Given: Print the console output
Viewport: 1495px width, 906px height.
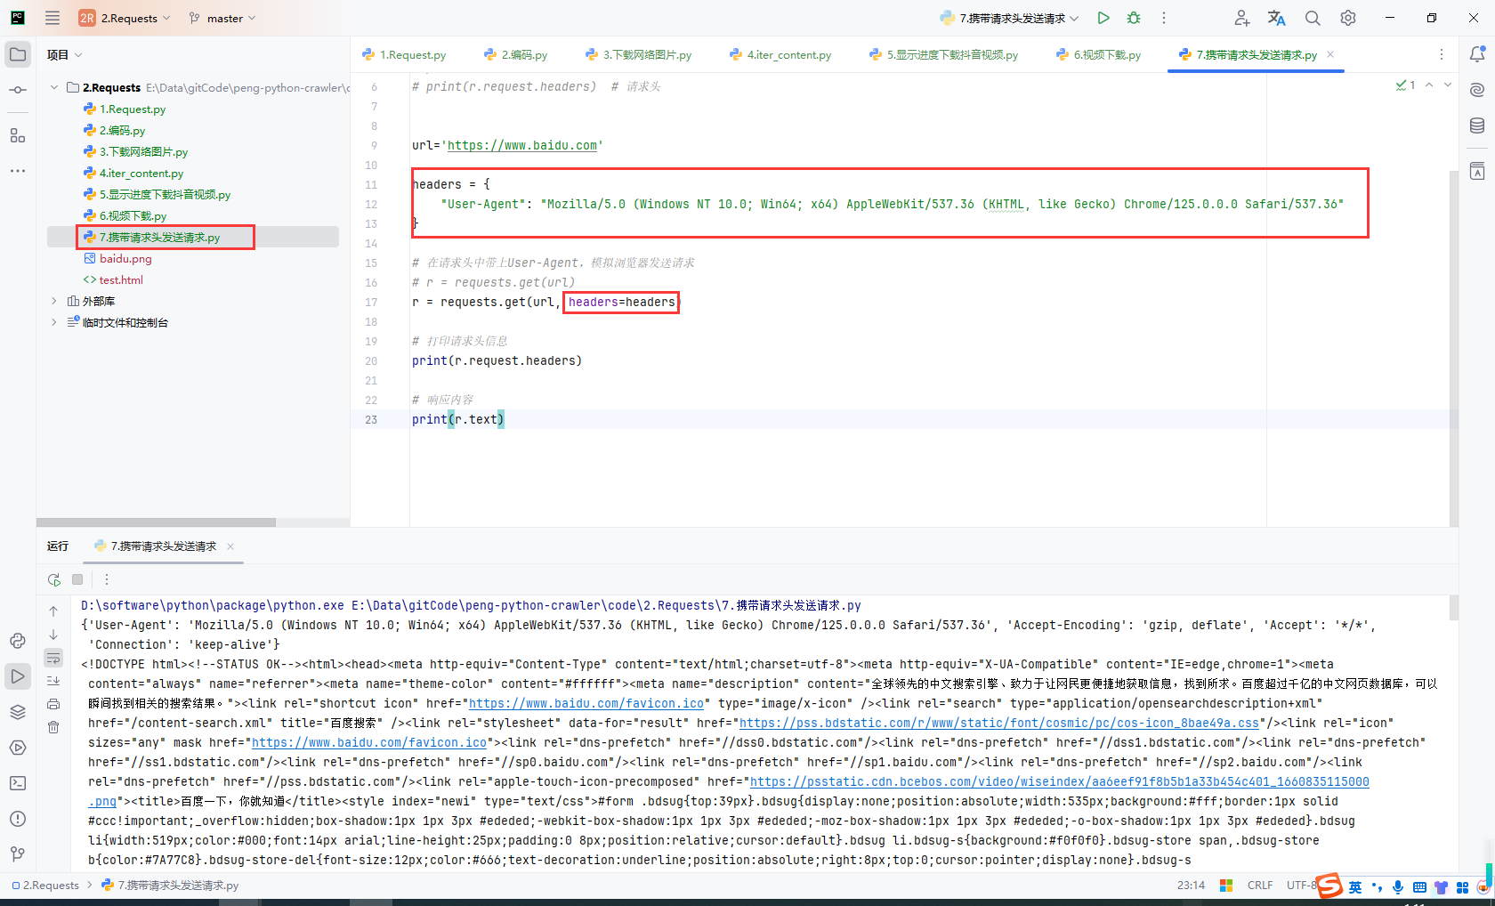Looking at the screenshot, I should click(53, 704).
